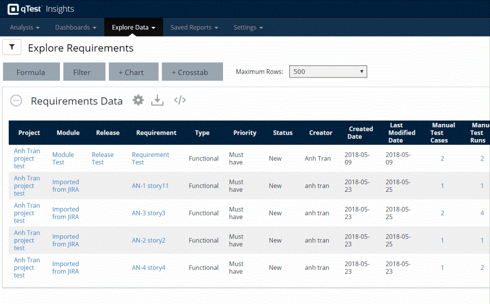Screen dimensions: 490x304
Task: View embed code with the </> icon
Action: [180, 100]
